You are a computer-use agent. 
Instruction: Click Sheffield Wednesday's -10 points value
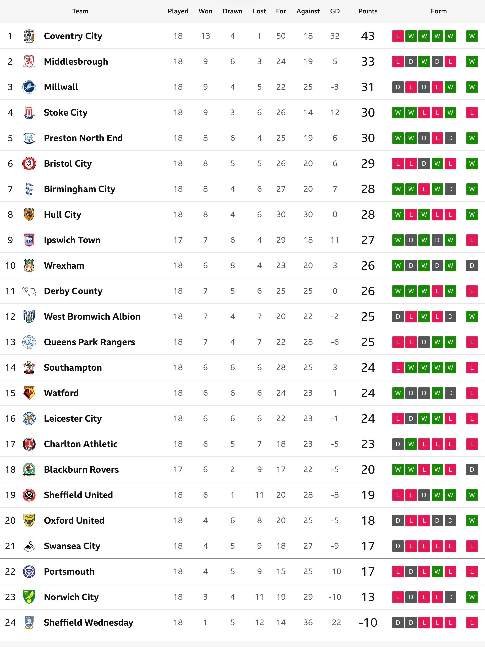point(368,622)
